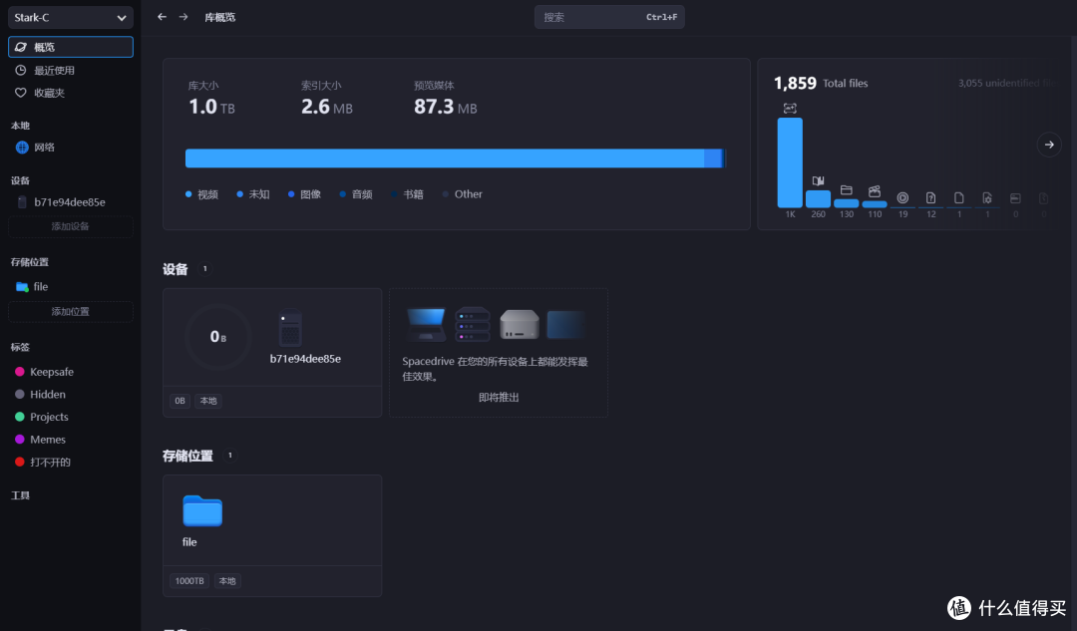
Task: Click the 索引大小 2.6 MB value
Action: point(326,107)
